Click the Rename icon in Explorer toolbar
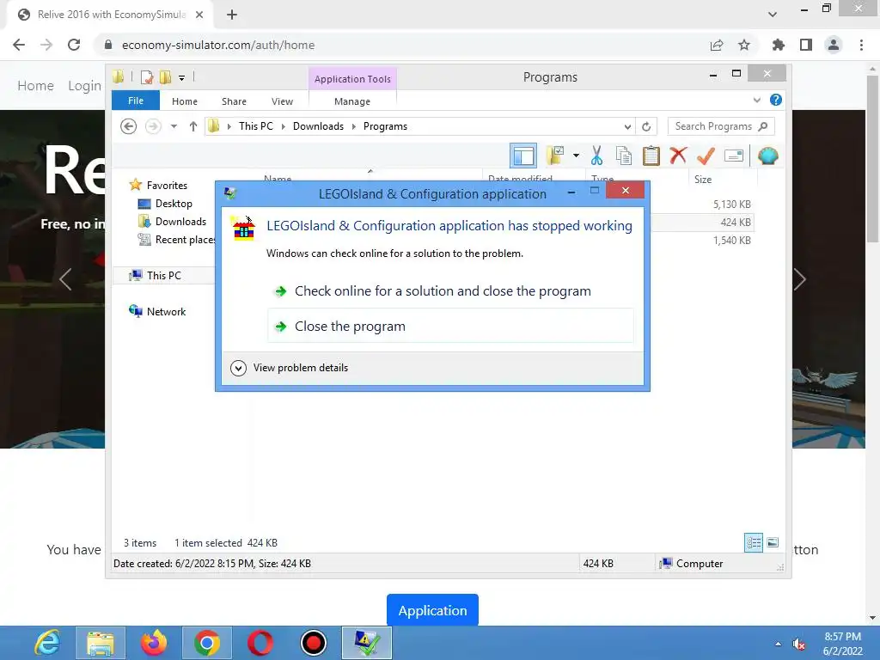 click(x=734, y=156)
